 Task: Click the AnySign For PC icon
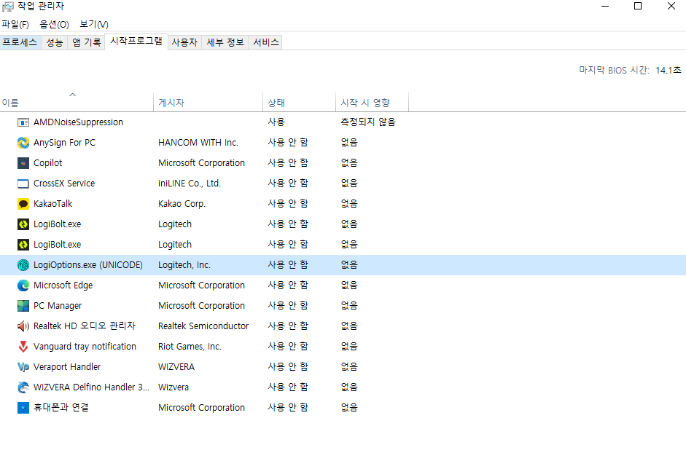[x=23, y=143]
